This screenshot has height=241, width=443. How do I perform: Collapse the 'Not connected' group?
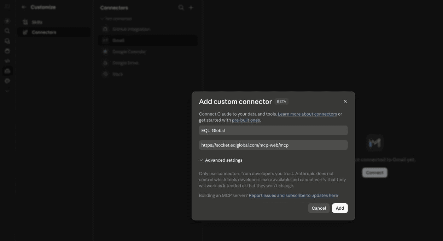(x=116, y=19)
